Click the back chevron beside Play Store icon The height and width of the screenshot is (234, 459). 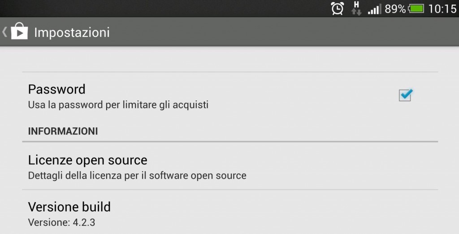point(4,32)
